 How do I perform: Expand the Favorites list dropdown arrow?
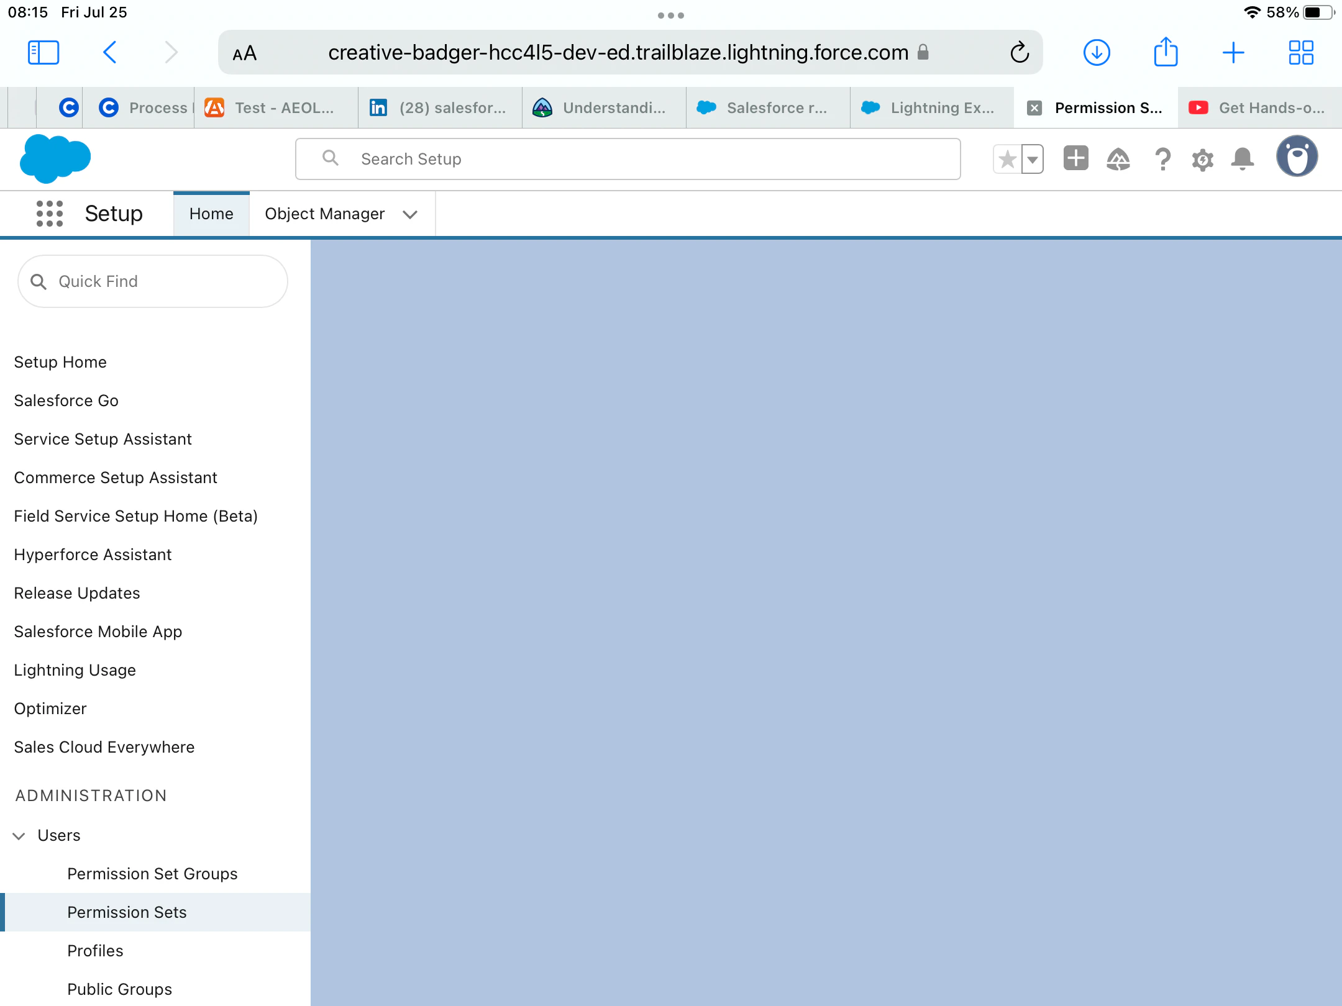point(1033,160)
